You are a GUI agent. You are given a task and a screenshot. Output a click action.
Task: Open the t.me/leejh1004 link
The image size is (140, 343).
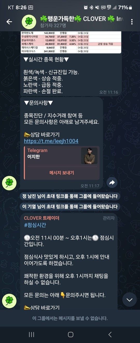[x=51, y=141]
